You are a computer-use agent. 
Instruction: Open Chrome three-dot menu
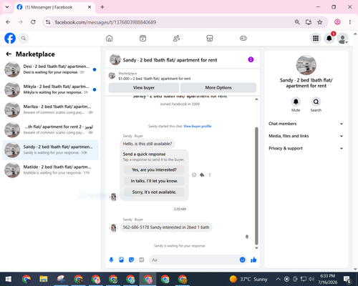(350, 22)
